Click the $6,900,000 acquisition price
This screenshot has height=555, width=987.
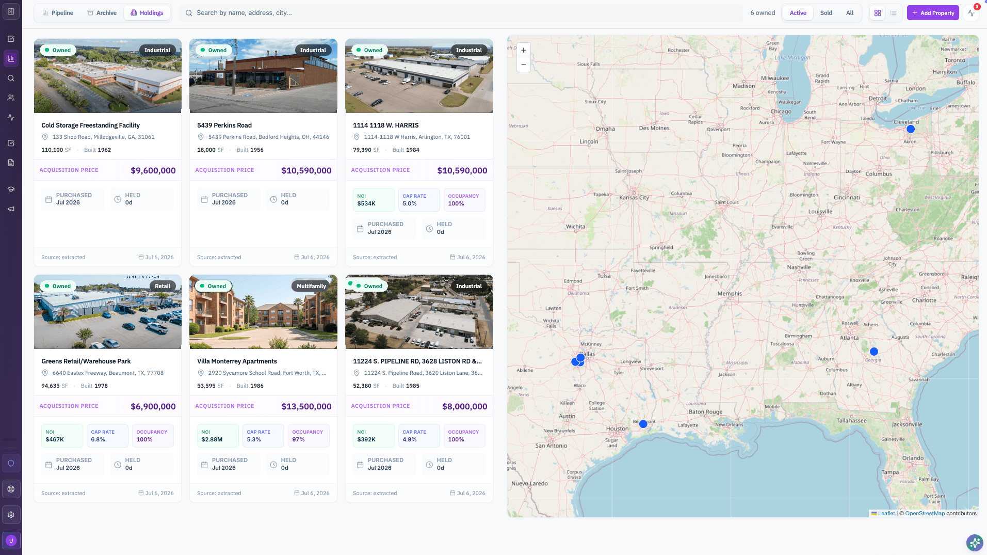[x=153, y=406]
